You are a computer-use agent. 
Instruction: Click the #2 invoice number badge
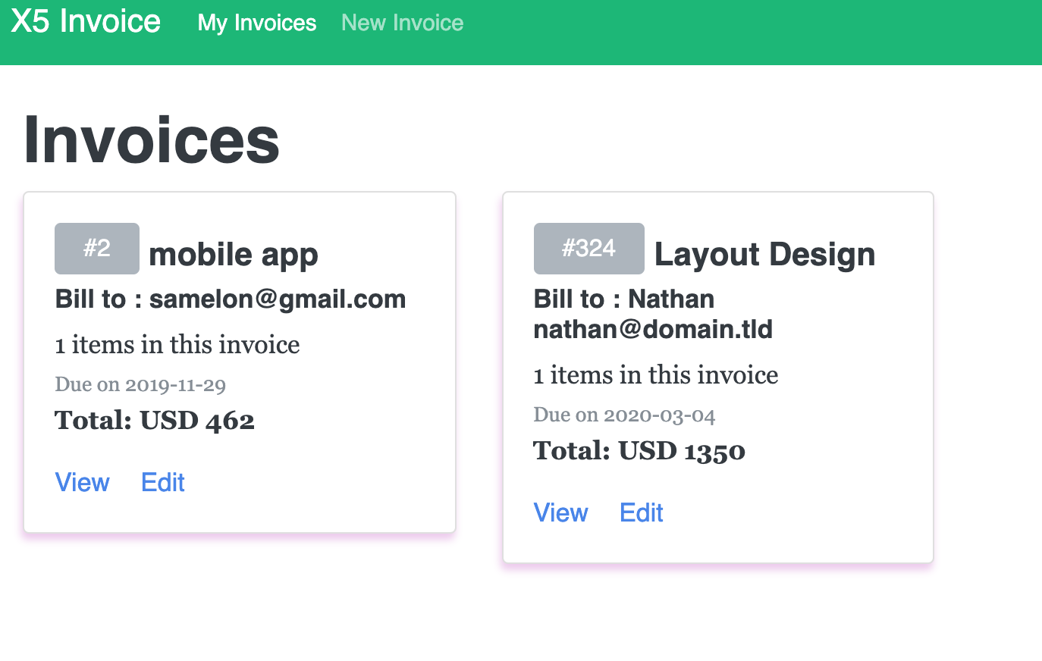coord(97,248)
